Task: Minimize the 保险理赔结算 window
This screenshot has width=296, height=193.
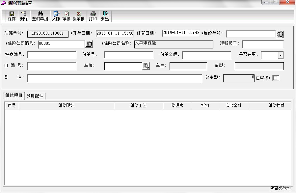Action: point(266,2)
